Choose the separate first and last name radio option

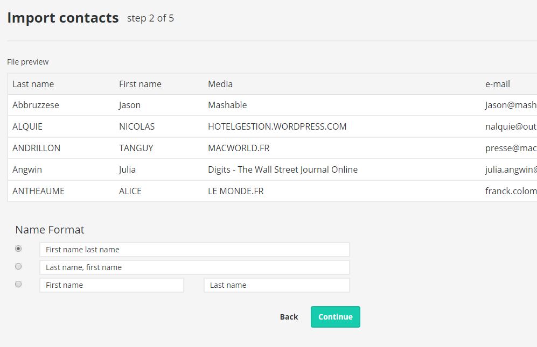coord(18,285)
